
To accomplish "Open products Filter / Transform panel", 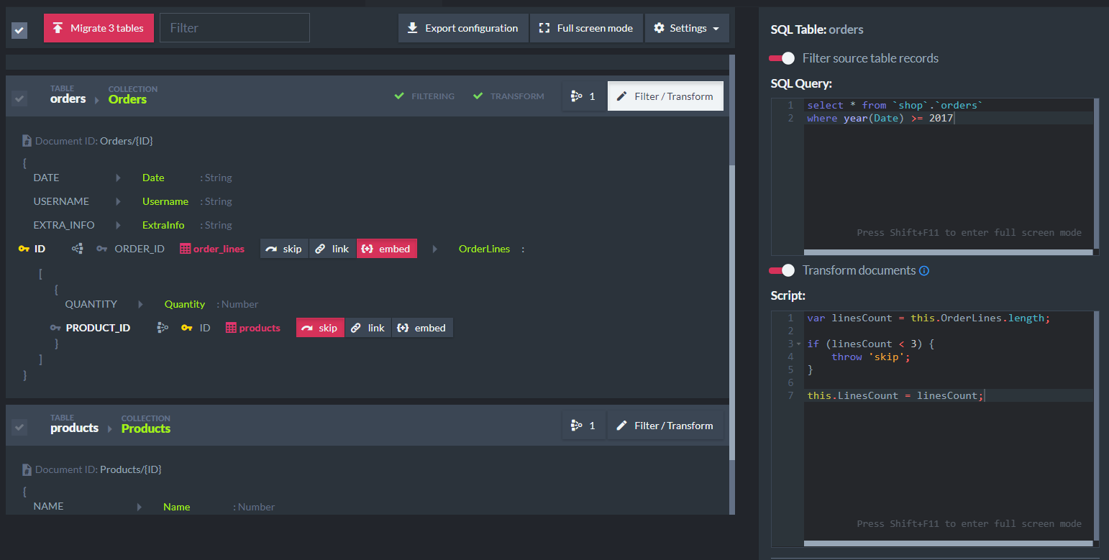I will click(665, 425).
